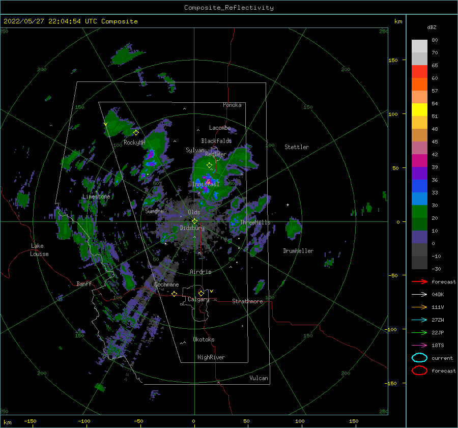Click the Ponoka city label

pos(232,105)
